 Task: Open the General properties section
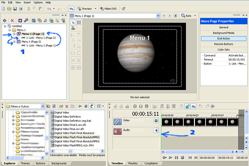(x=224, y=27)
